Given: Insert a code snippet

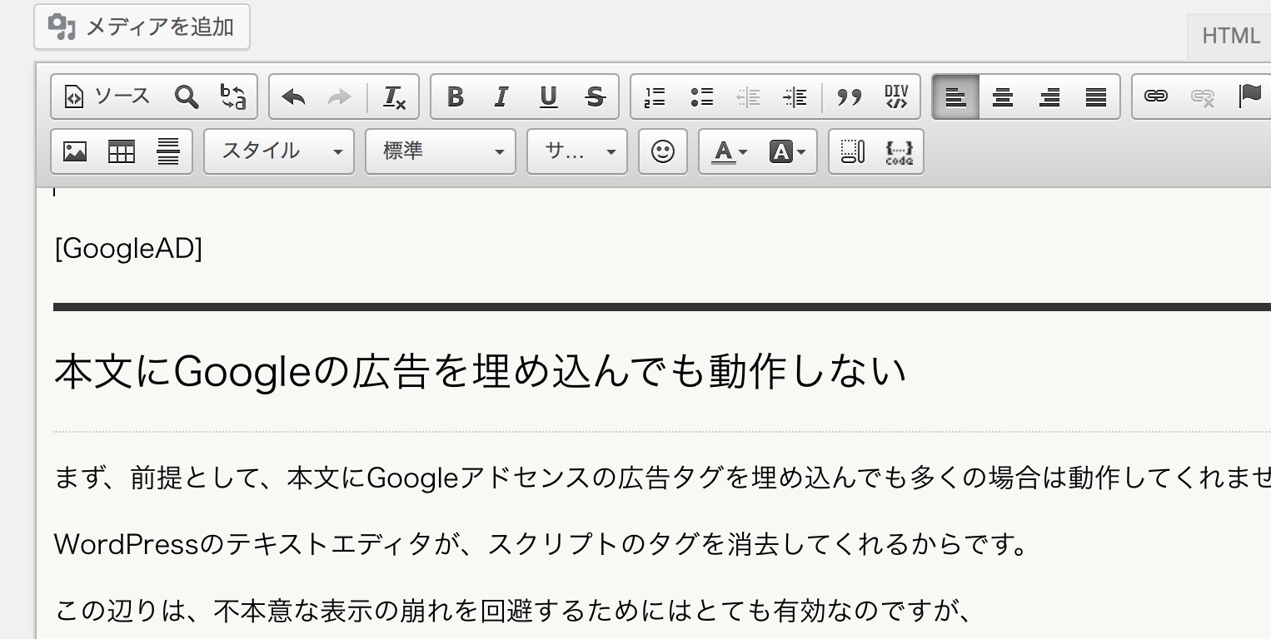Looking at the screenshot, I should [900, 151].
